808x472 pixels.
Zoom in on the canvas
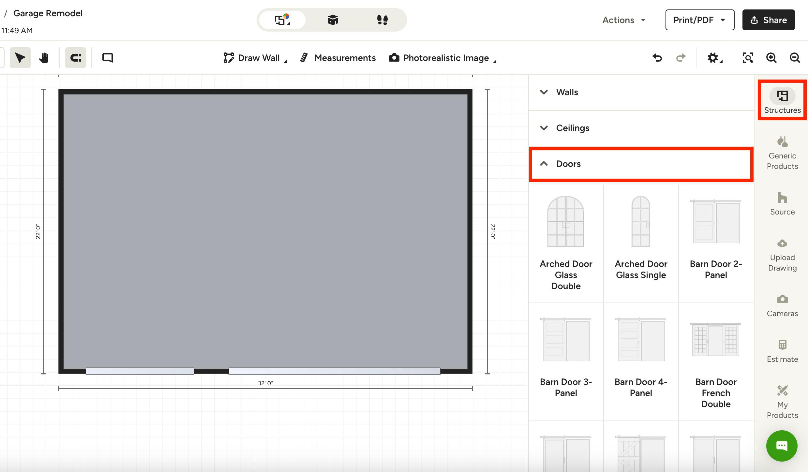click(x=771, y=58)
